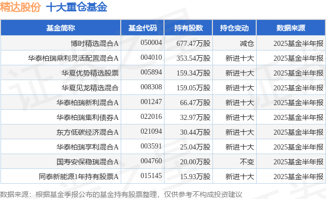Screen dimensions: 326x199
Task: Open fund 博时精选混合A
Action: point(95,43)
